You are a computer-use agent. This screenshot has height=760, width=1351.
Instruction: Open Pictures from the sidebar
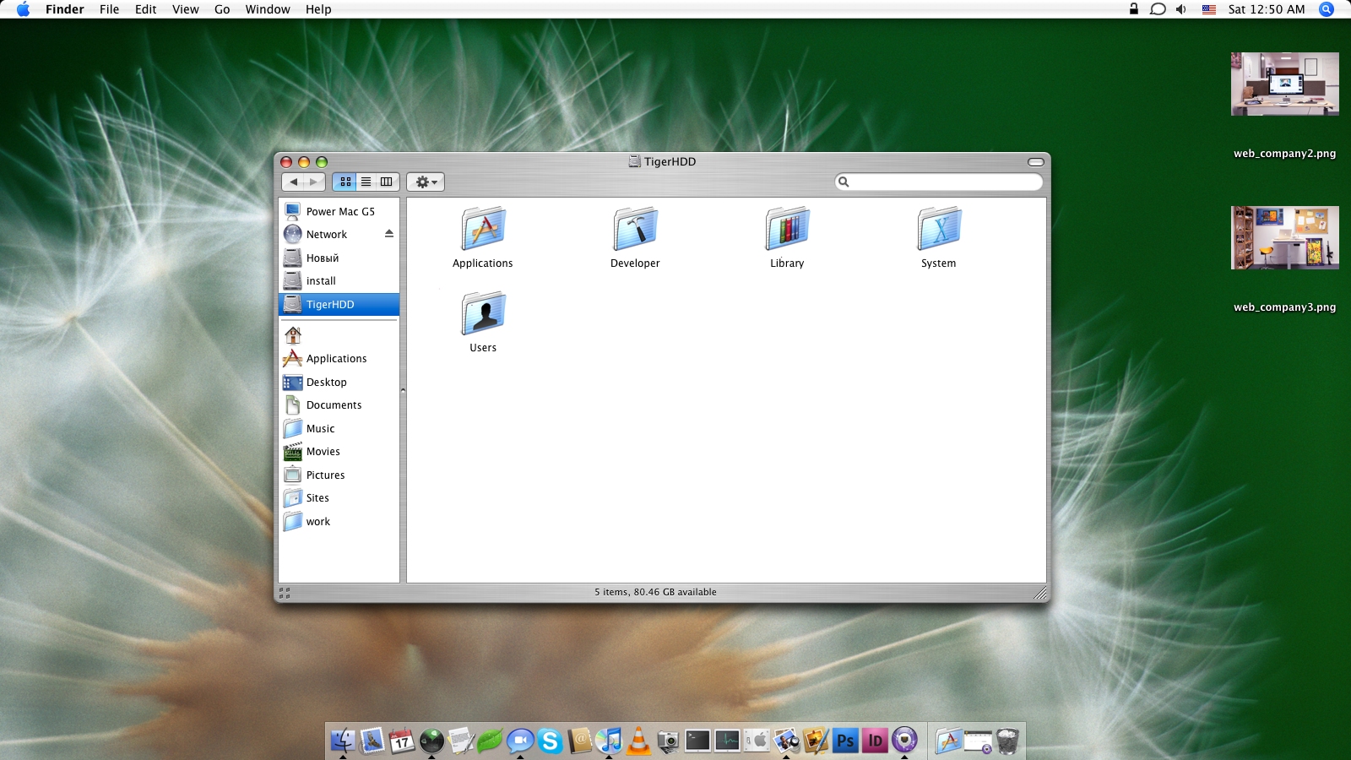coord(339,475)
